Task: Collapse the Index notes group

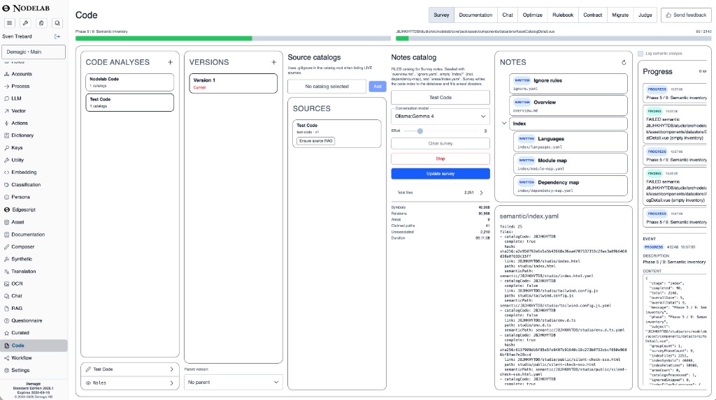Action: tap(504, 123)
